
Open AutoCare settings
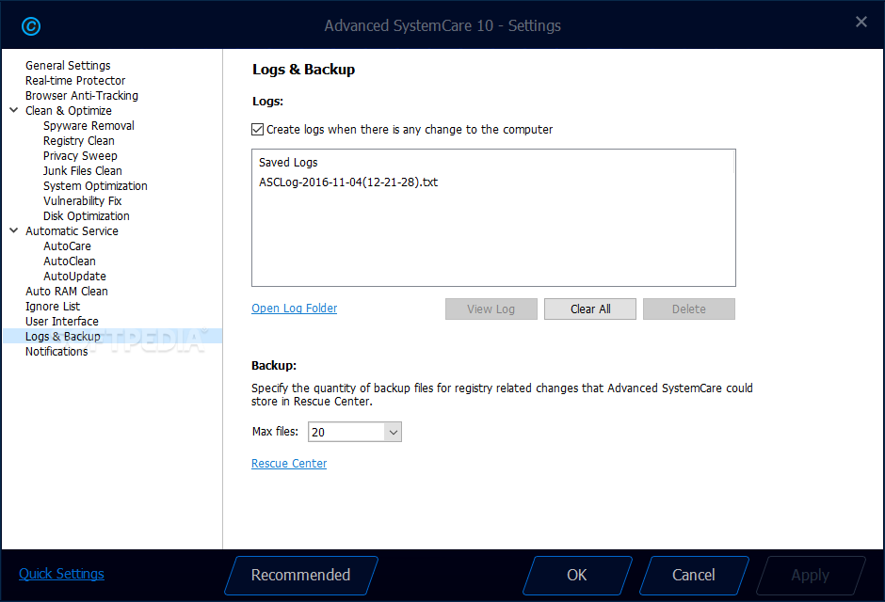tap(67, 246)
